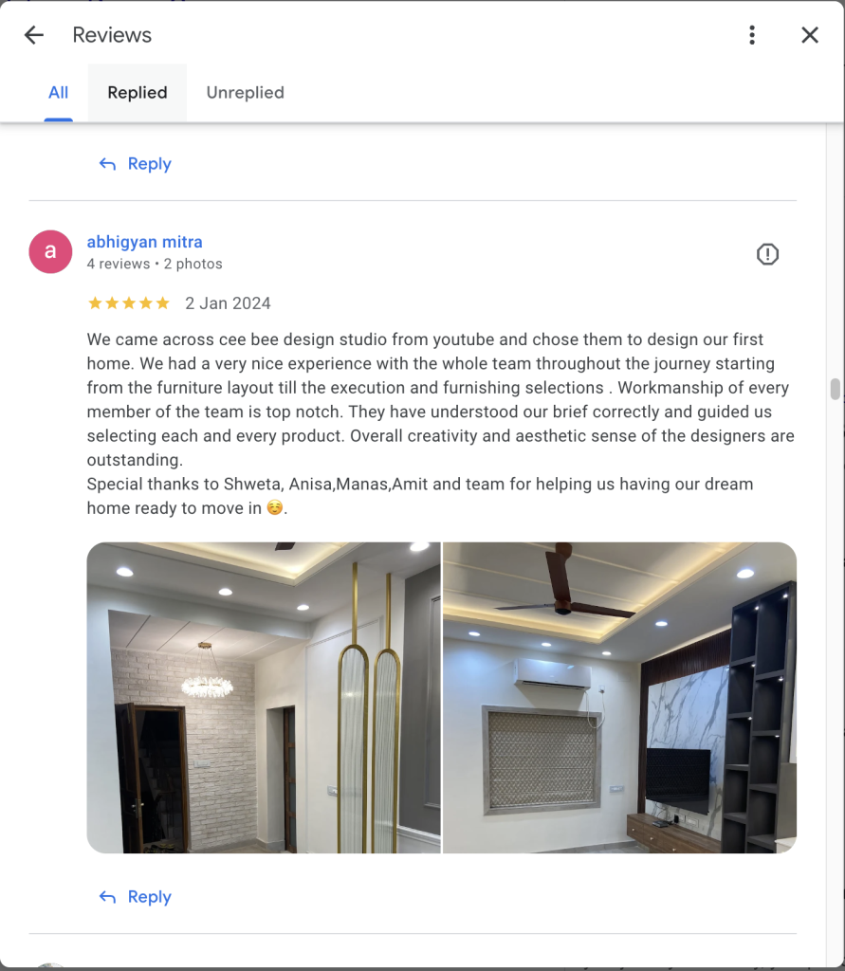The image size is (845, 971).
Task: Switch to the All reviews tab
Action: click(x=58, y=92)
